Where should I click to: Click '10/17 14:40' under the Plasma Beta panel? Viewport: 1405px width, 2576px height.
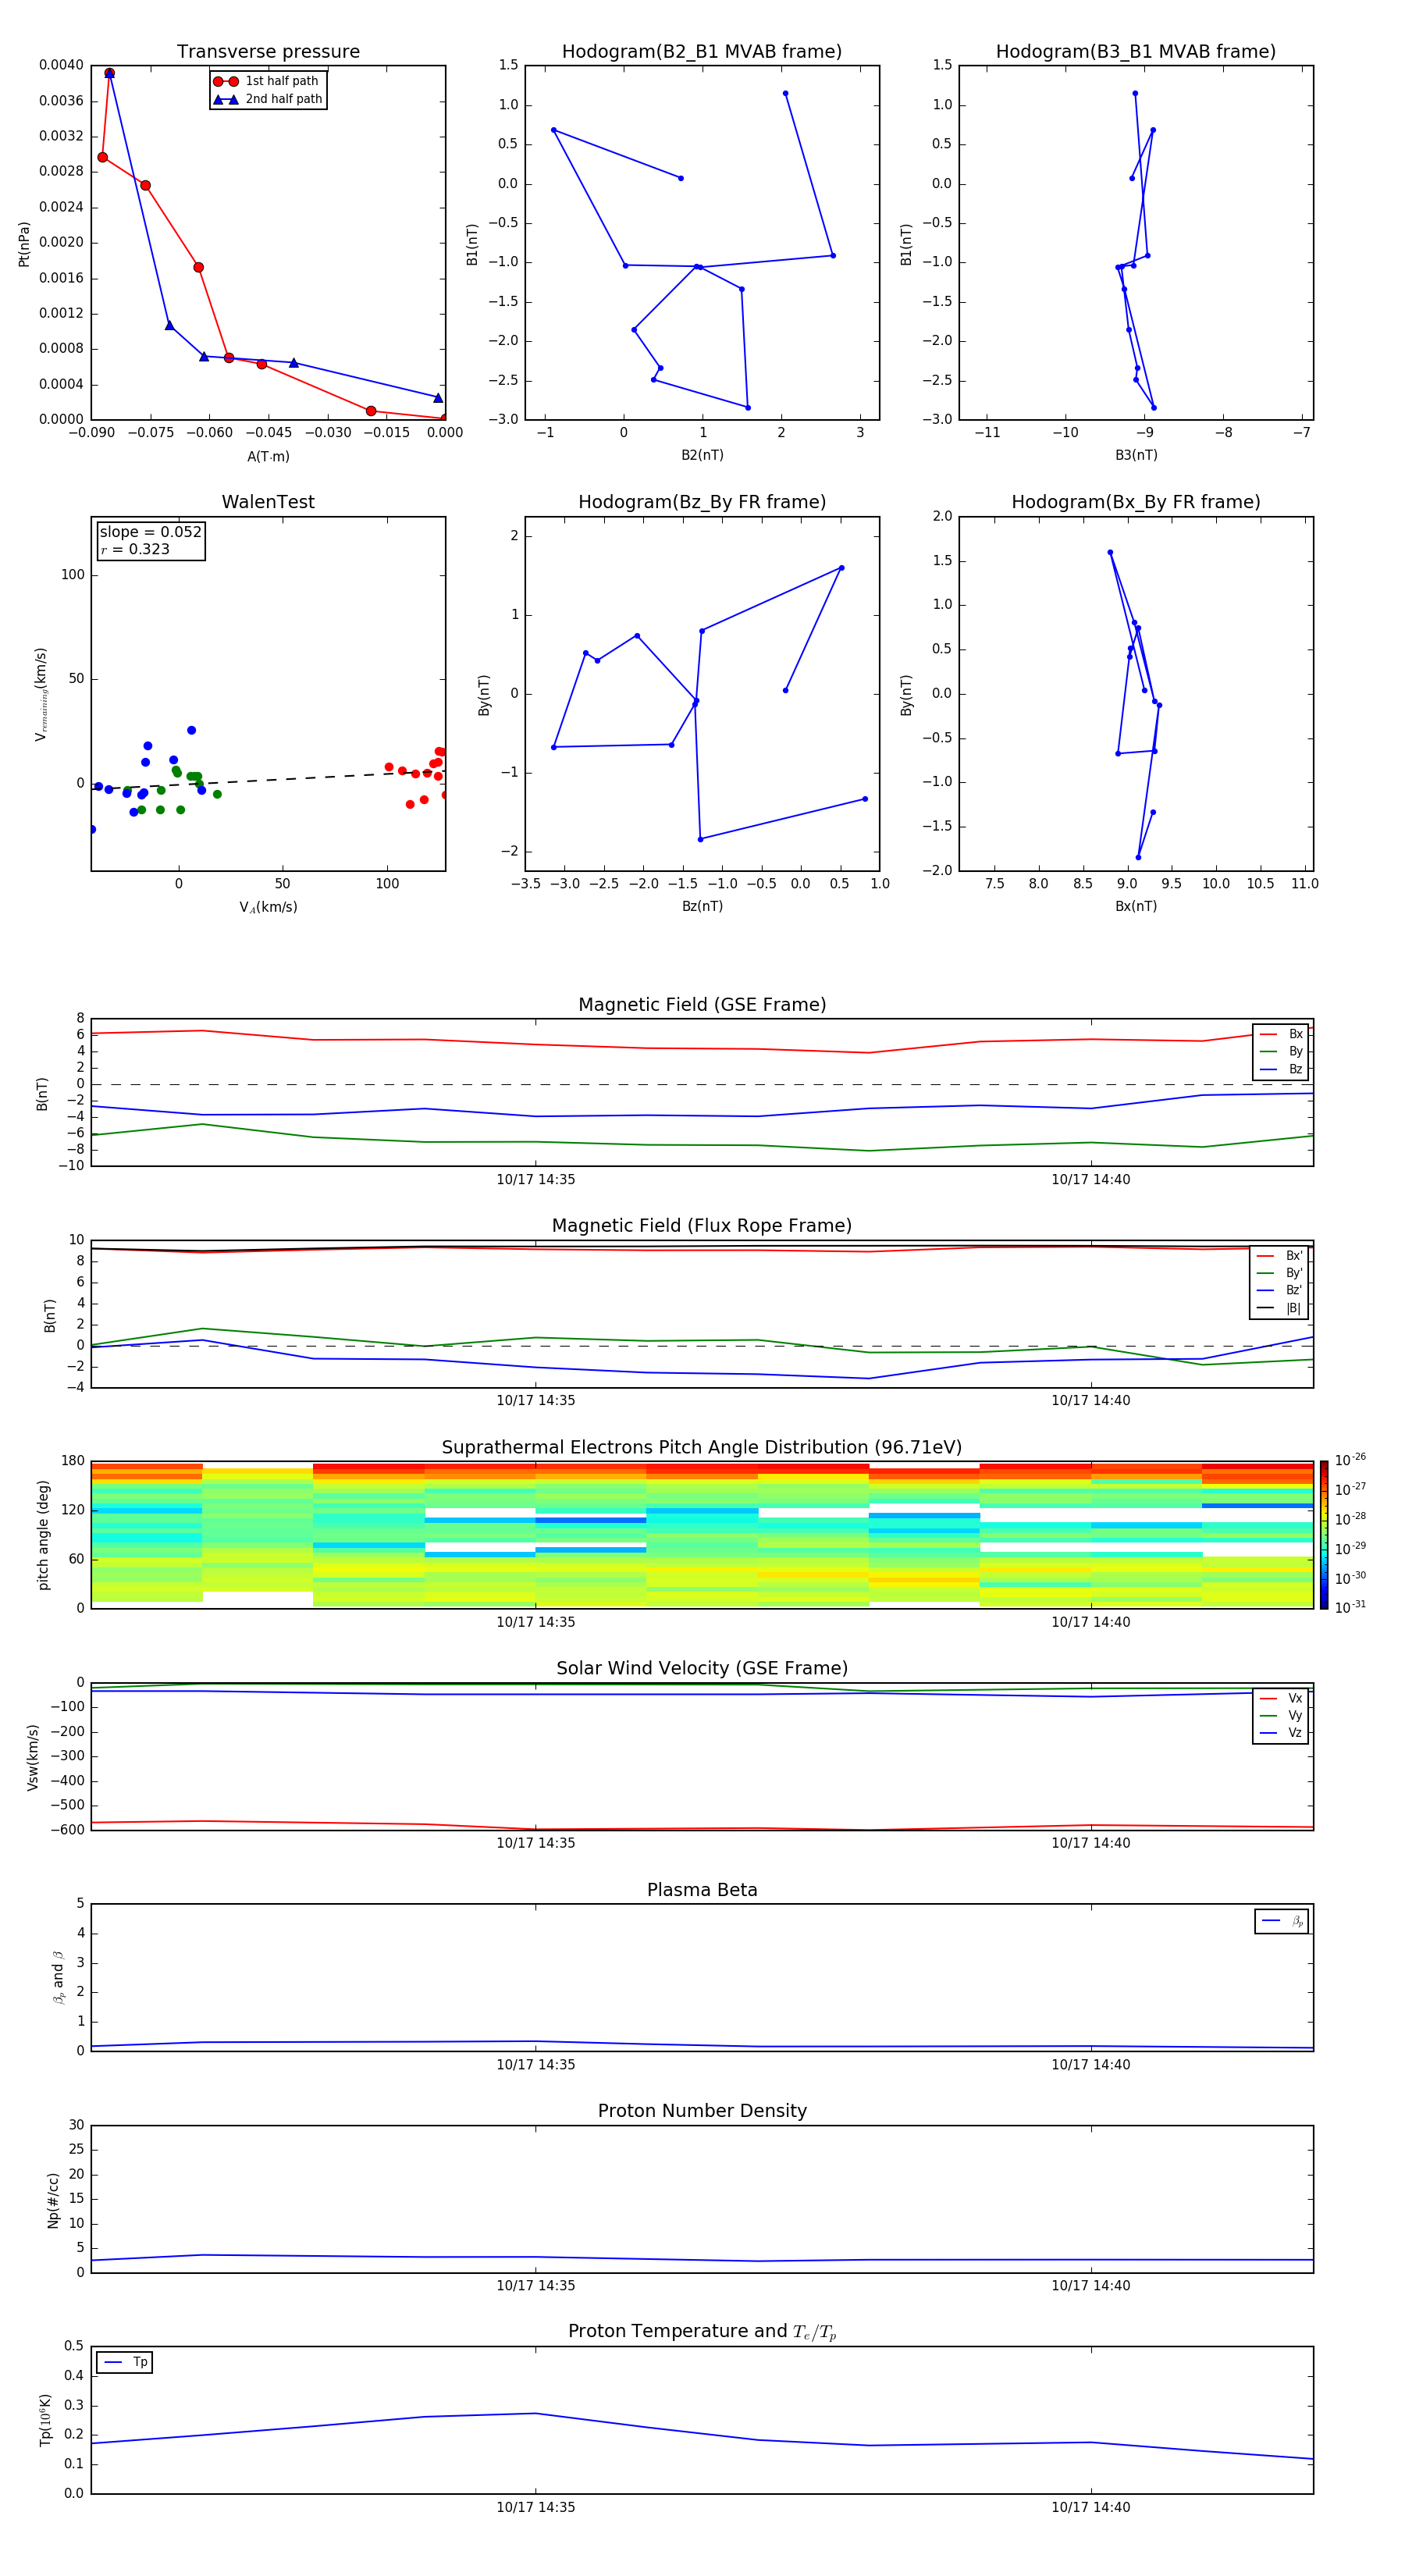coord(1091,2065)
